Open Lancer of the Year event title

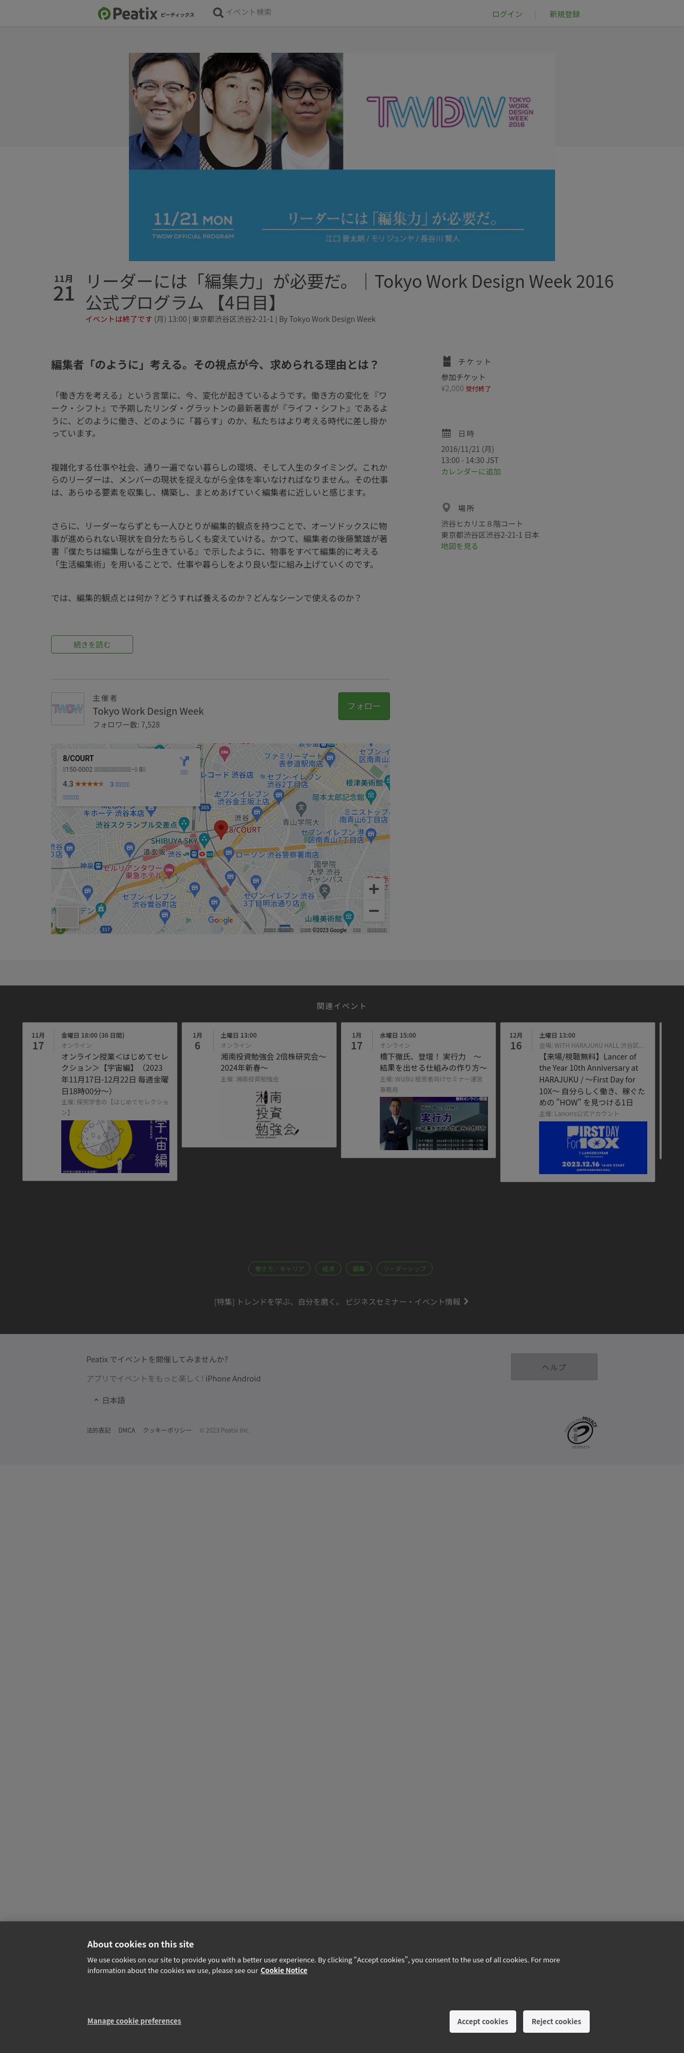pos(592,1079)
